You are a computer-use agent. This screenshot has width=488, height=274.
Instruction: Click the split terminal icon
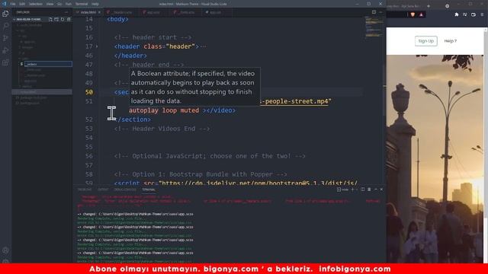click(x=363, y=190)
